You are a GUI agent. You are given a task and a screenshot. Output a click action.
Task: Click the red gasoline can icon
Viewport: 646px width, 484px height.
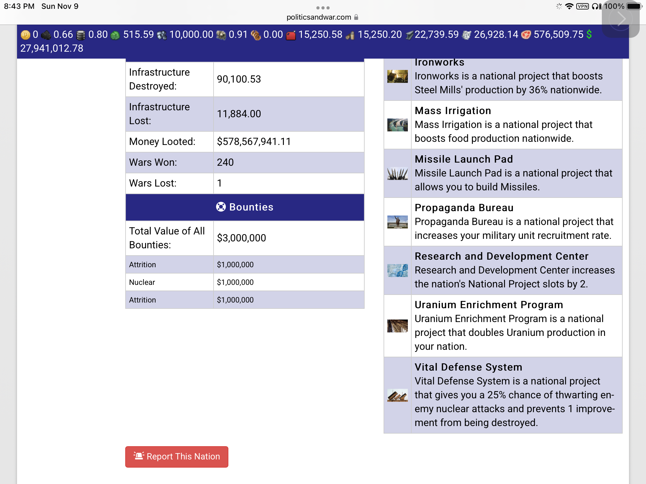pos(291,35)
